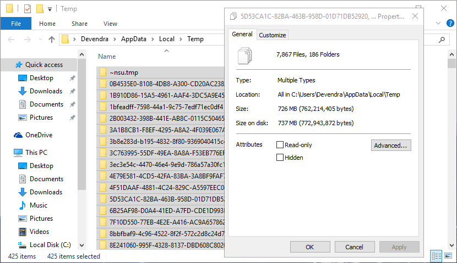Switch to the Customize tab in Properties
The height and width of the screenshot is (263, 457).
pyautogui.click(x=272, y=35)
